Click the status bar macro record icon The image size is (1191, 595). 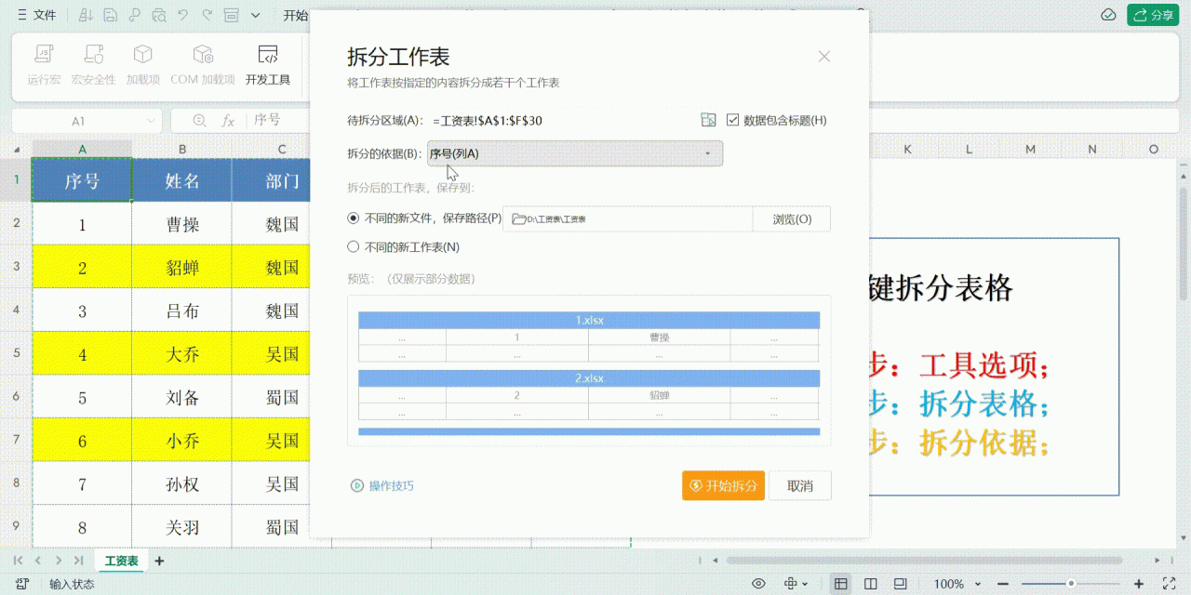pyautogui.click(x=21, y=584)
